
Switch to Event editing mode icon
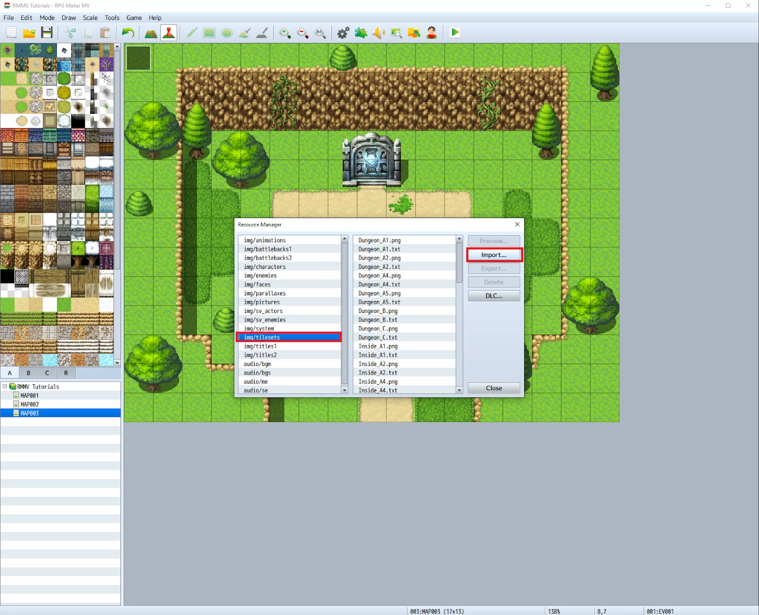[168, 33]
